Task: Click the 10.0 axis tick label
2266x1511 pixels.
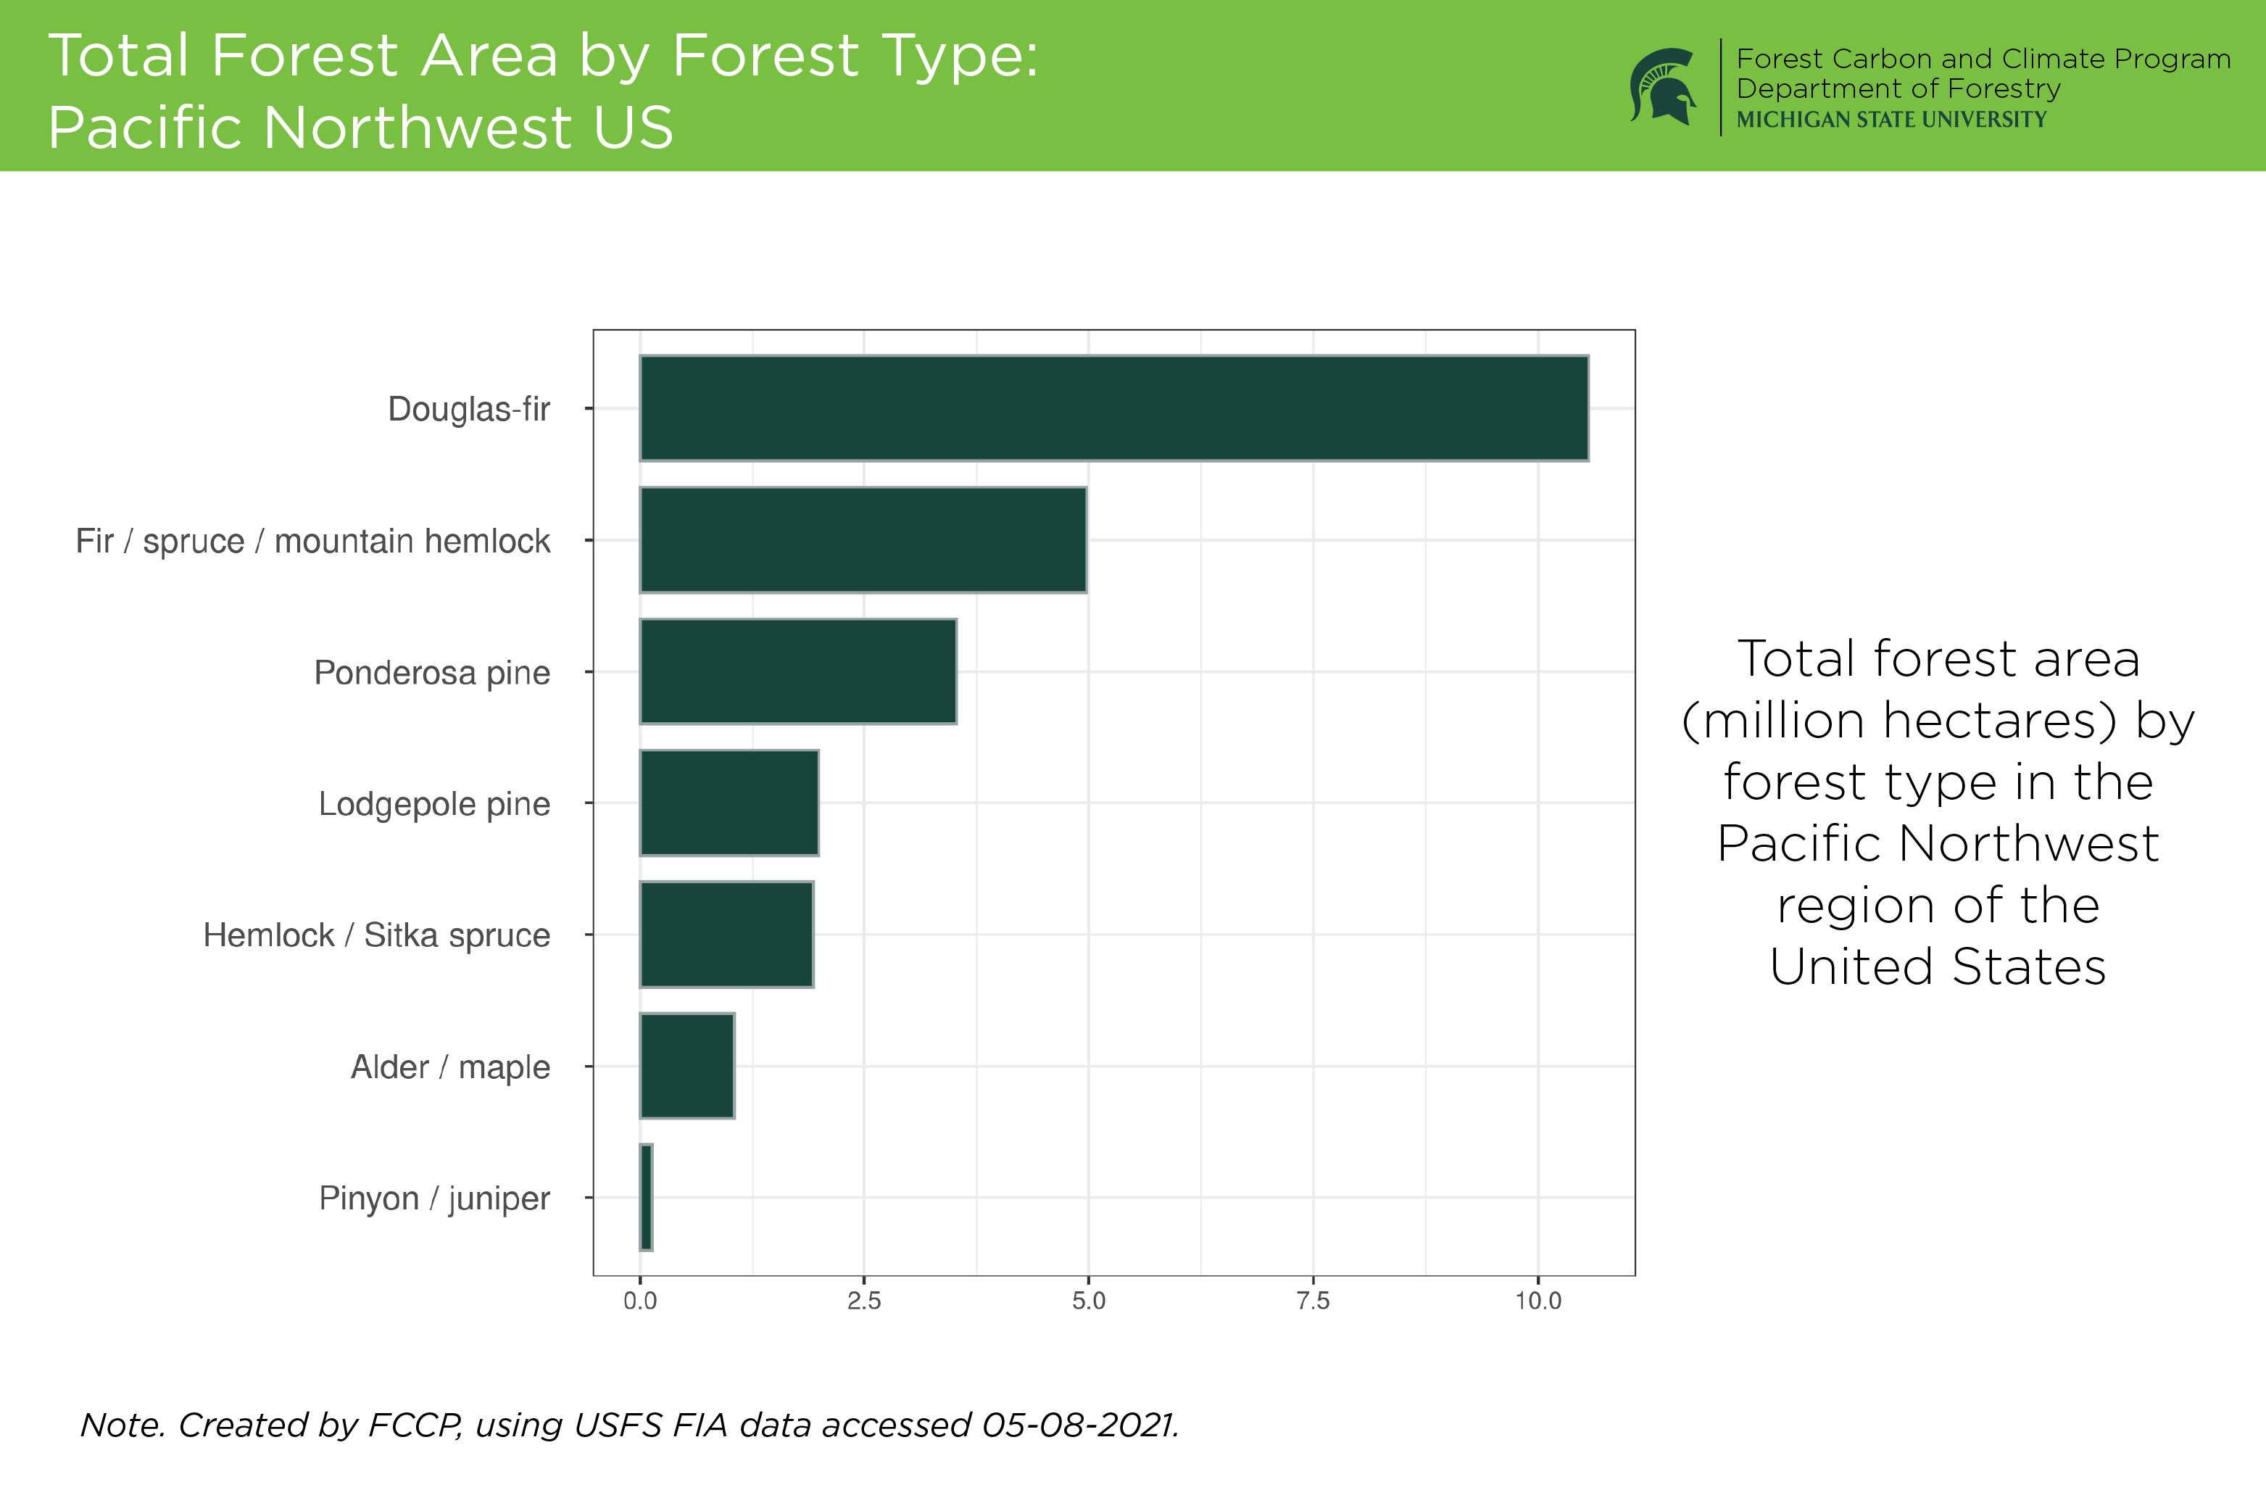Action: [x=1539, y=1299]
